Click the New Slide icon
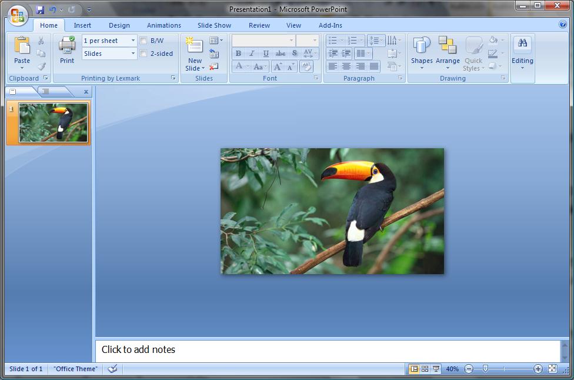Viewport: 574px width, 380px height. pos(195,46)
